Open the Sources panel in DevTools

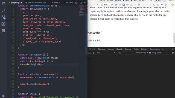coord(128,49)
